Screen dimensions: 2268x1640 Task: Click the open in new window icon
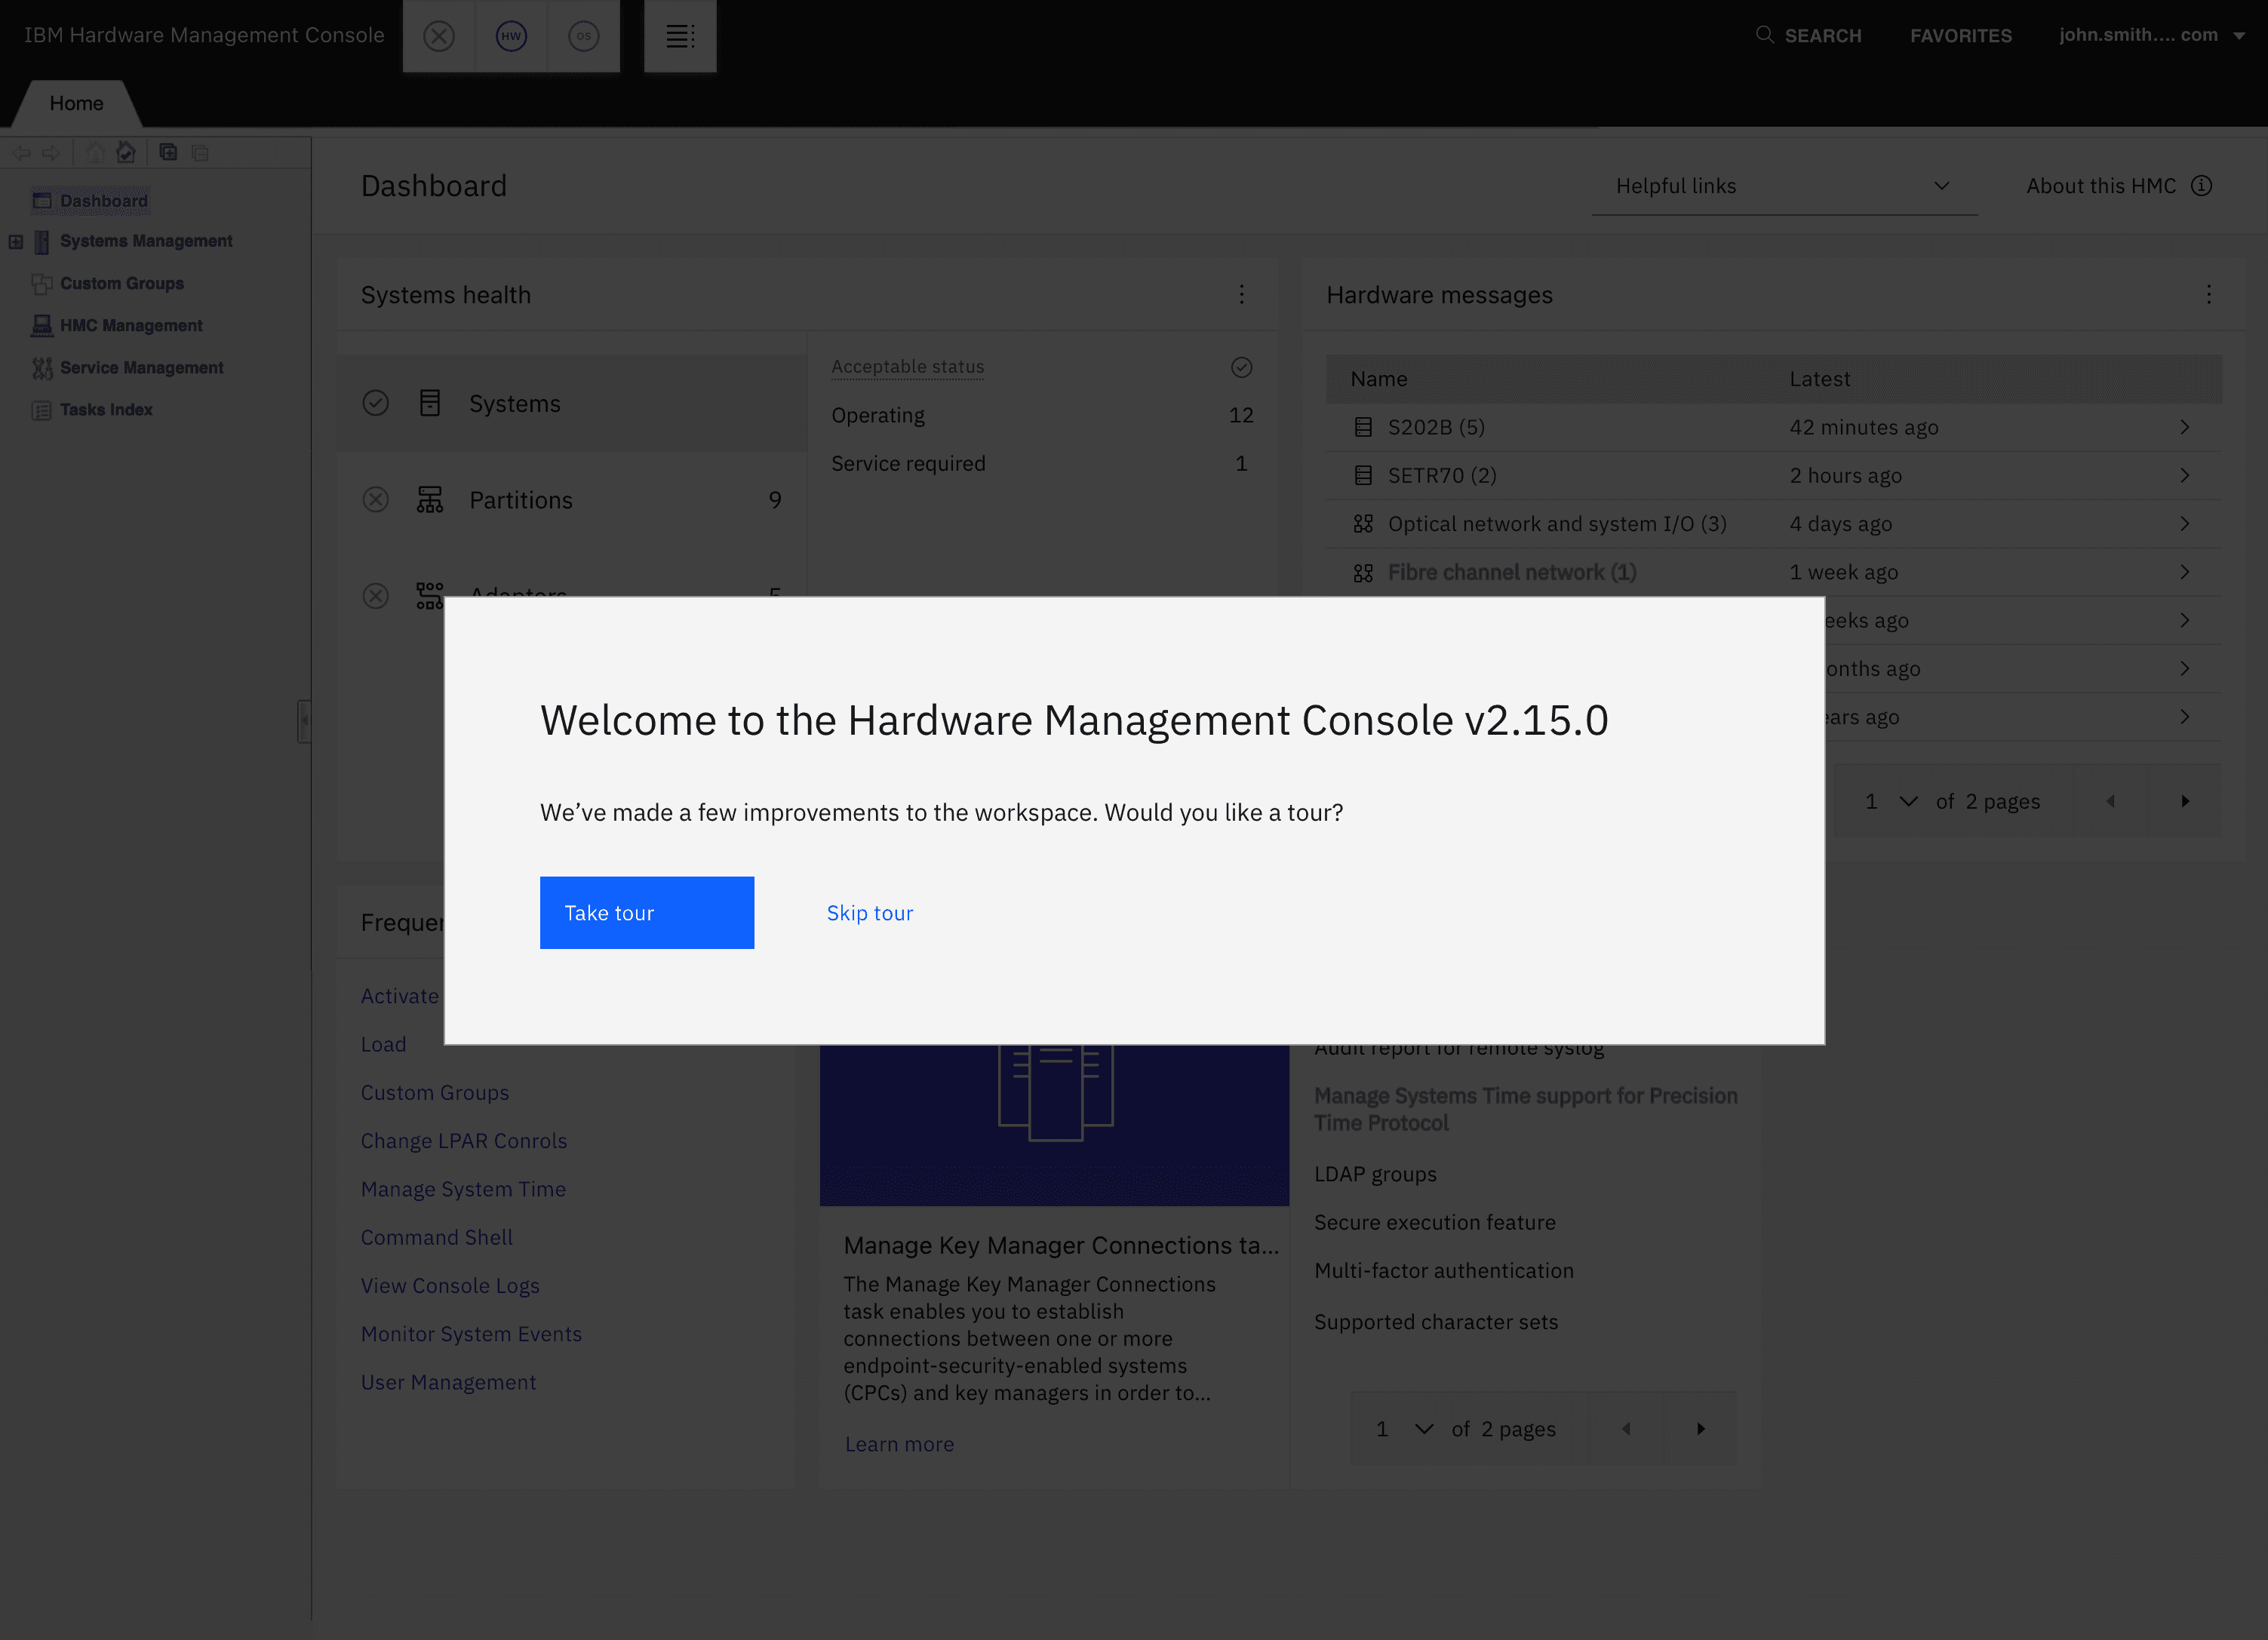pyautogui.click(x=168, y=152)
